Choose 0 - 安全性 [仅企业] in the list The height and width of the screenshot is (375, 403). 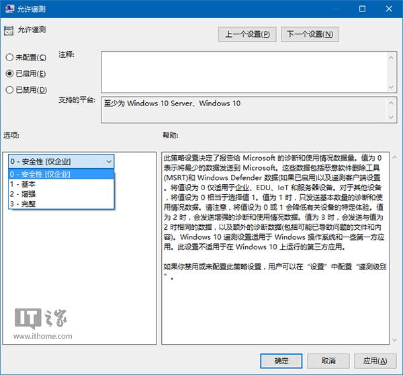tap(61, 174)
